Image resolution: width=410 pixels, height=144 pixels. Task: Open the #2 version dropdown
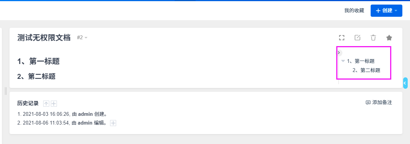click(x=82, y=38)
